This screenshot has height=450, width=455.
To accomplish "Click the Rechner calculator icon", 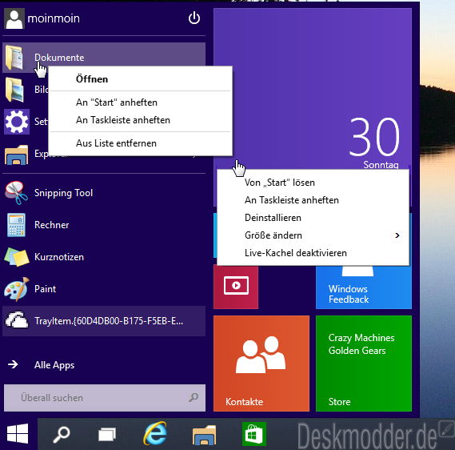I will 16,225.
